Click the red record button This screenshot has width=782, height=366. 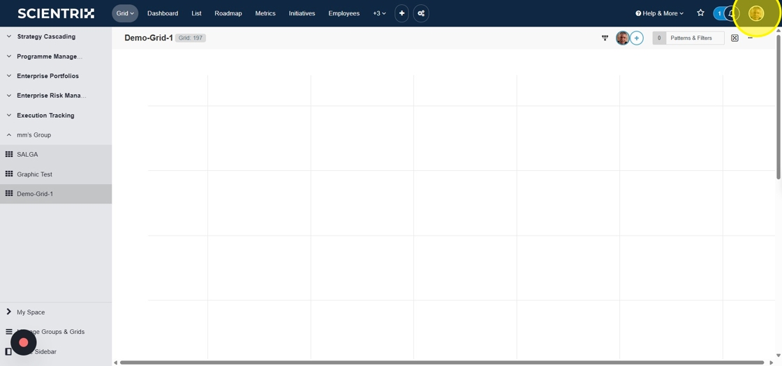pyautogui.click(x=24, y=342)
